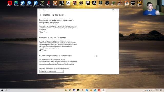Image resolution: width=164 pixels, height=92 pixels.
Task: Open Chrome from the taskbar
Action: pos(70,90)
